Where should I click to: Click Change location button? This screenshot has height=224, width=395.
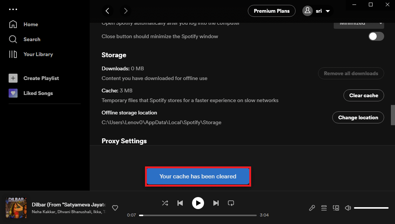click(x=358, y=117)
